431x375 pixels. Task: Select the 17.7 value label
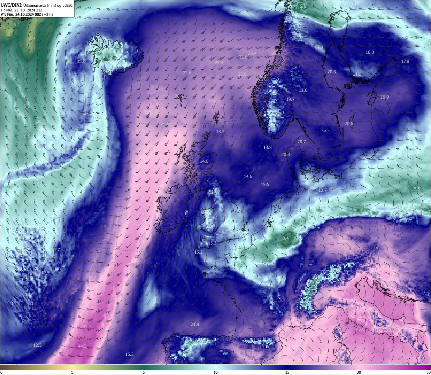45,273
